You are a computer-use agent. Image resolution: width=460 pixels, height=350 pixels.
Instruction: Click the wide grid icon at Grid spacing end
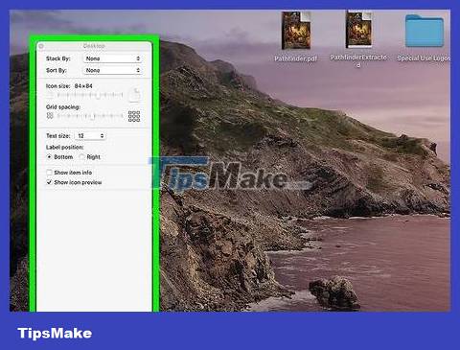point(134,116)
